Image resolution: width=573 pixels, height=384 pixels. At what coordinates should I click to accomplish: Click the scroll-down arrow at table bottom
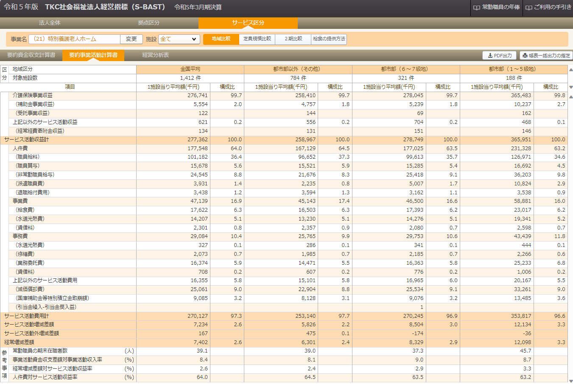(x=570, y=381)
